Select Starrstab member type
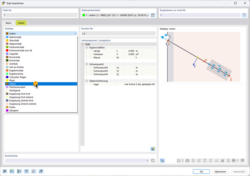This screenshot has width=250, height=176. 41,41
